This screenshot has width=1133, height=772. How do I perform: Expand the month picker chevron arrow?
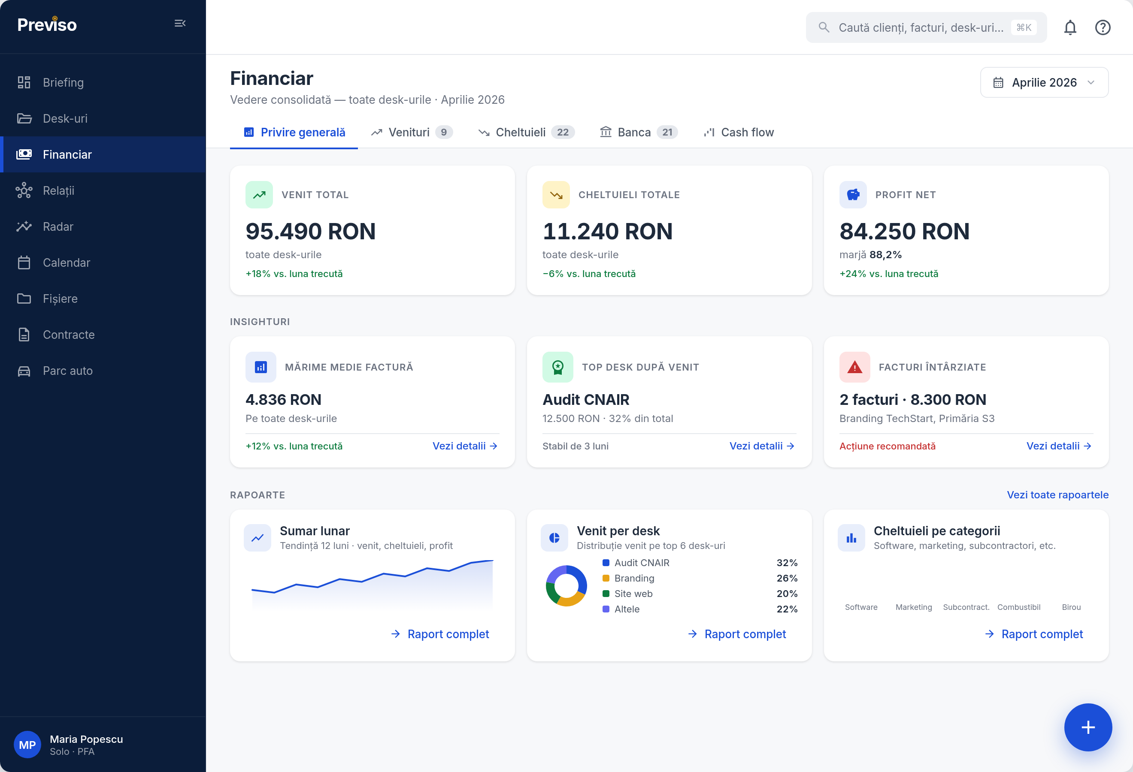1091,82
